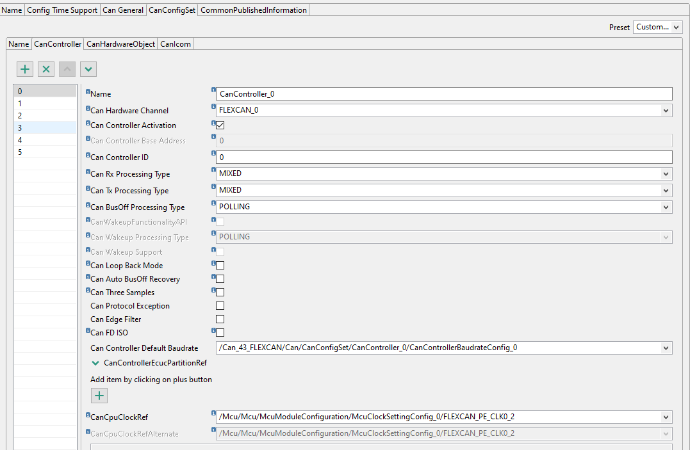The width and height of the screenshot is (690, 450).
Task: Uncheck the Can Controller Activation checkbox
Action: click(220, 125)
